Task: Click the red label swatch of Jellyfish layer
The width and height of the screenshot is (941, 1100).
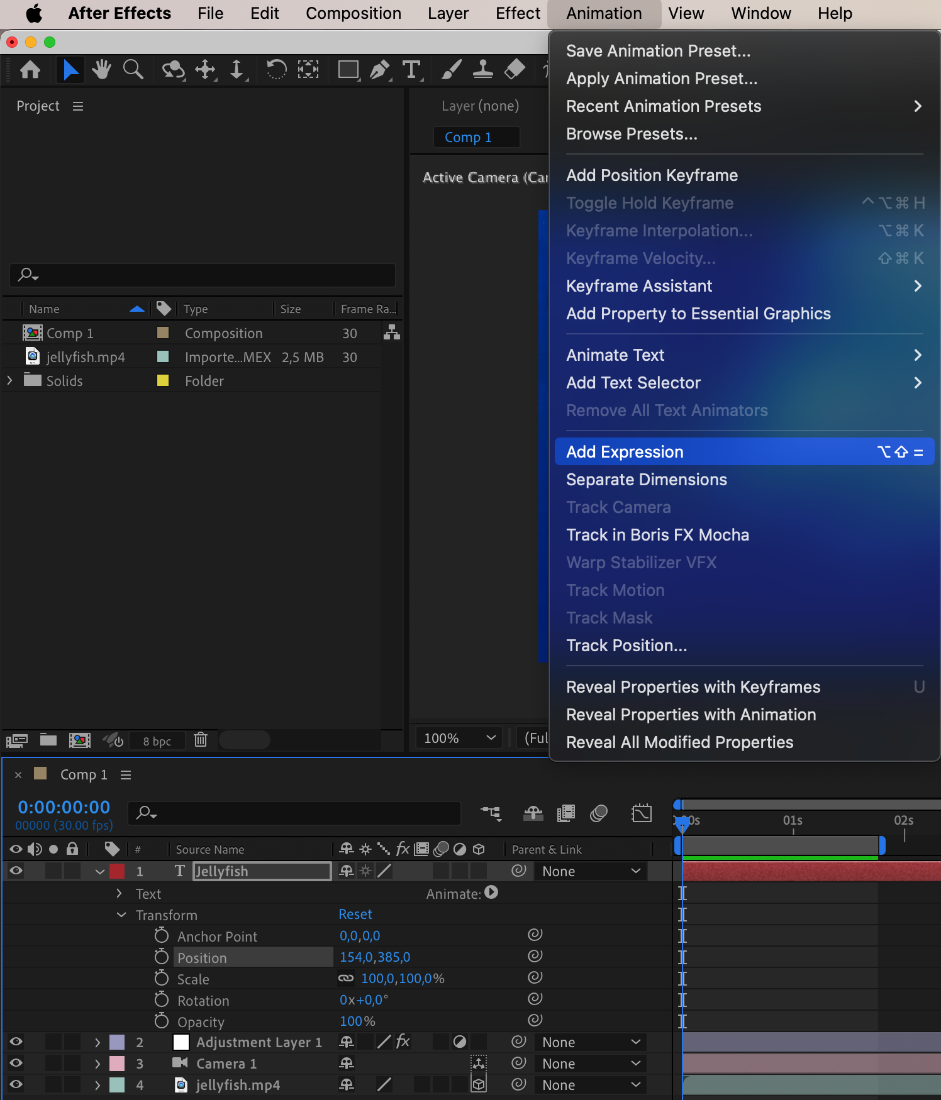Action: pyautogui.click(x=117, y=871)
